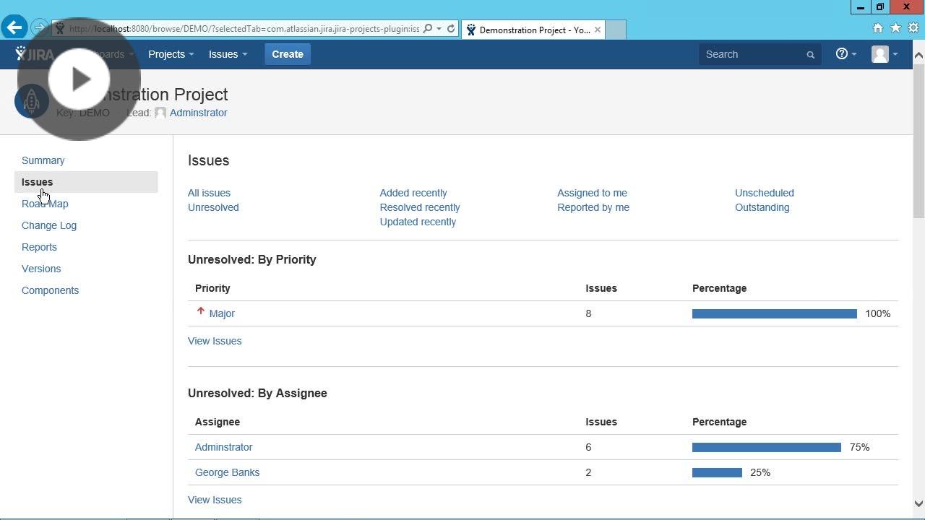Image resolution: width=925 pixels, height=520 pixels.
Task: Click the browser forward arrow button
Action: (39, 28)
